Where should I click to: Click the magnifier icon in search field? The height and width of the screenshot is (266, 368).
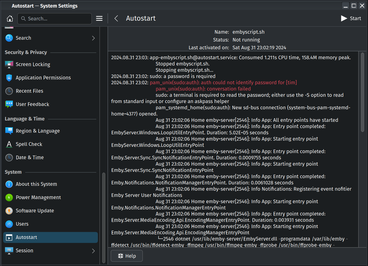click(x=23, y=19)
